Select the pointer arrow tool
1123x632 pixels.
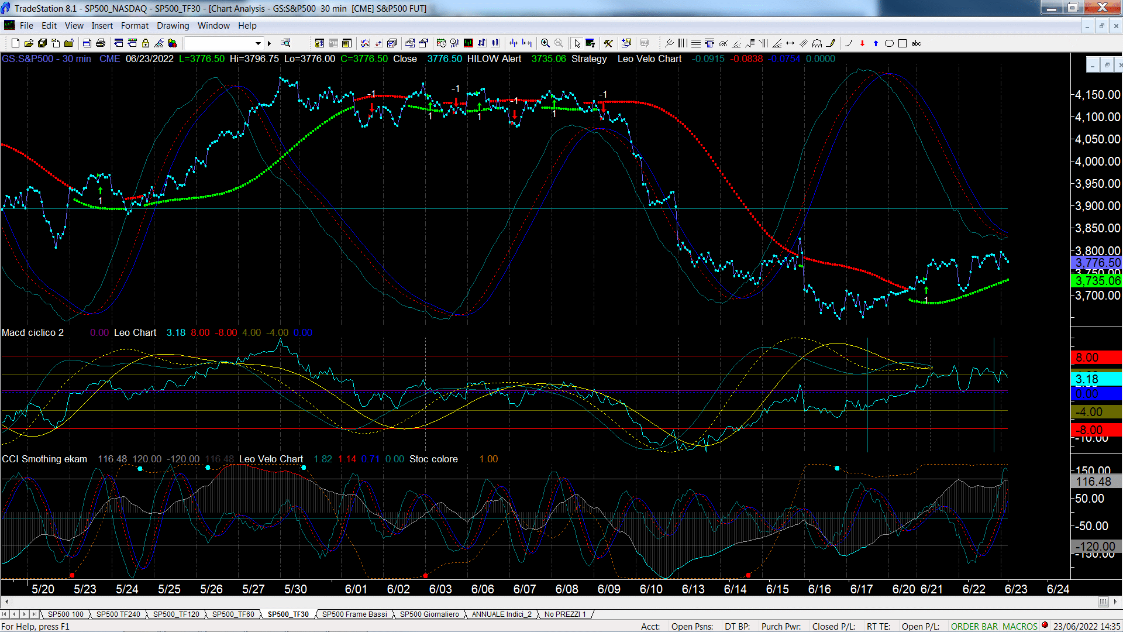point(577,43)
